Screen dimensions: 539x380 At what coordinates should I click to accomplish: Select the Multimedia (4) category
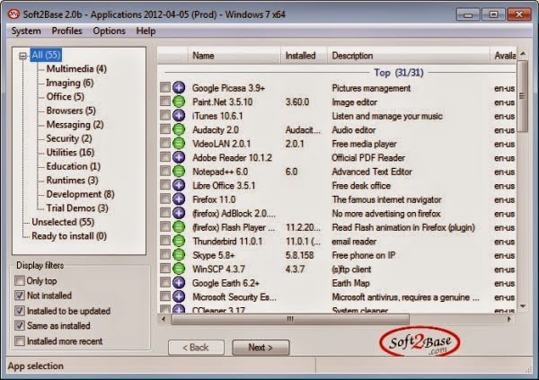coord(76,69)
